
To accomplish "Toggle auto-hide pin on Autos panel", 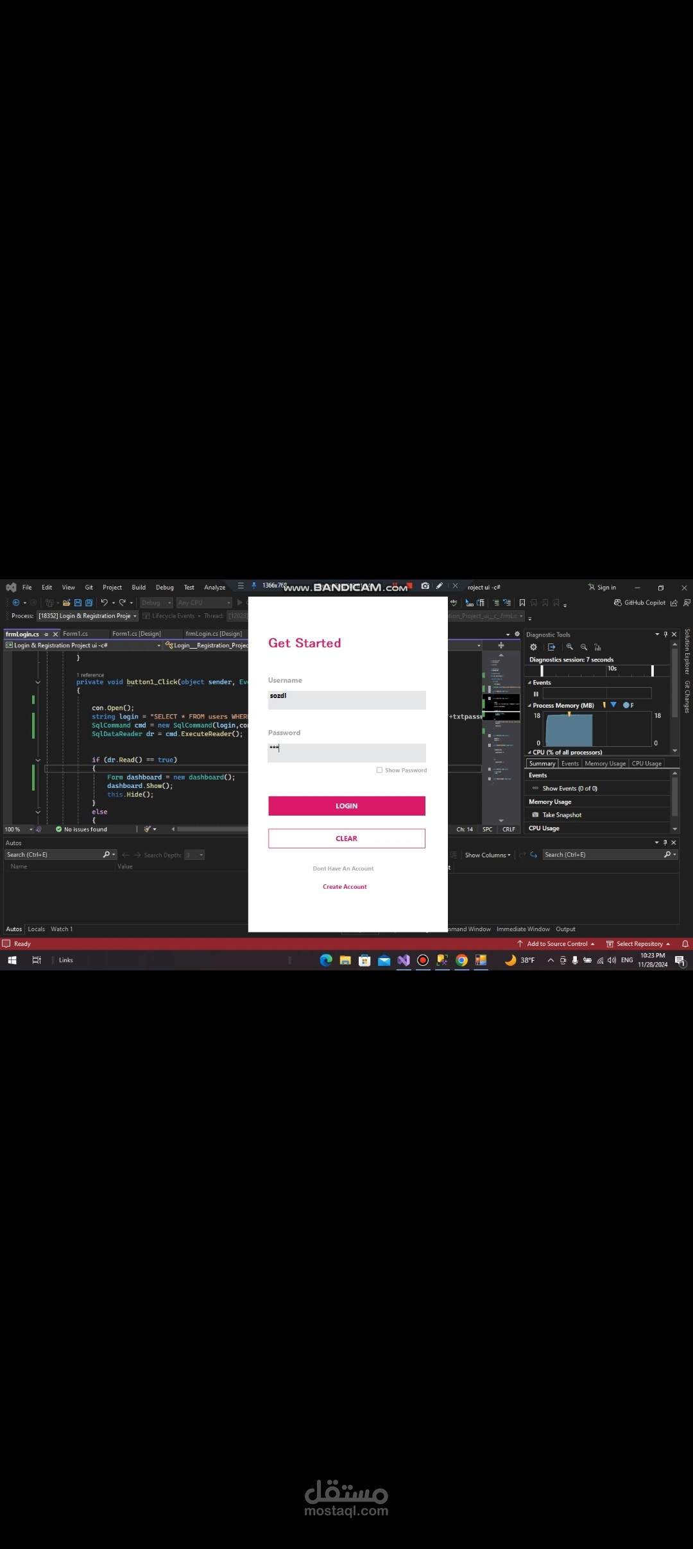I will [665, 843].
